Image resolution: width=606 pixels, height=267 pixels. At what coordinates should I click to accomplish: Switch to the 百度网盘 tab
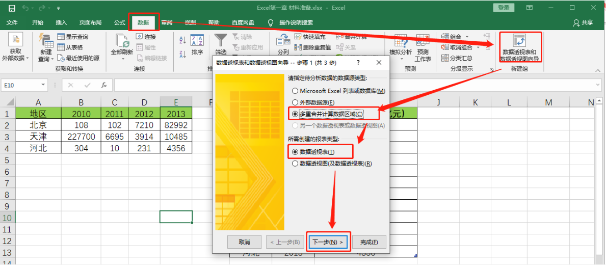click(x=243, y=23)
